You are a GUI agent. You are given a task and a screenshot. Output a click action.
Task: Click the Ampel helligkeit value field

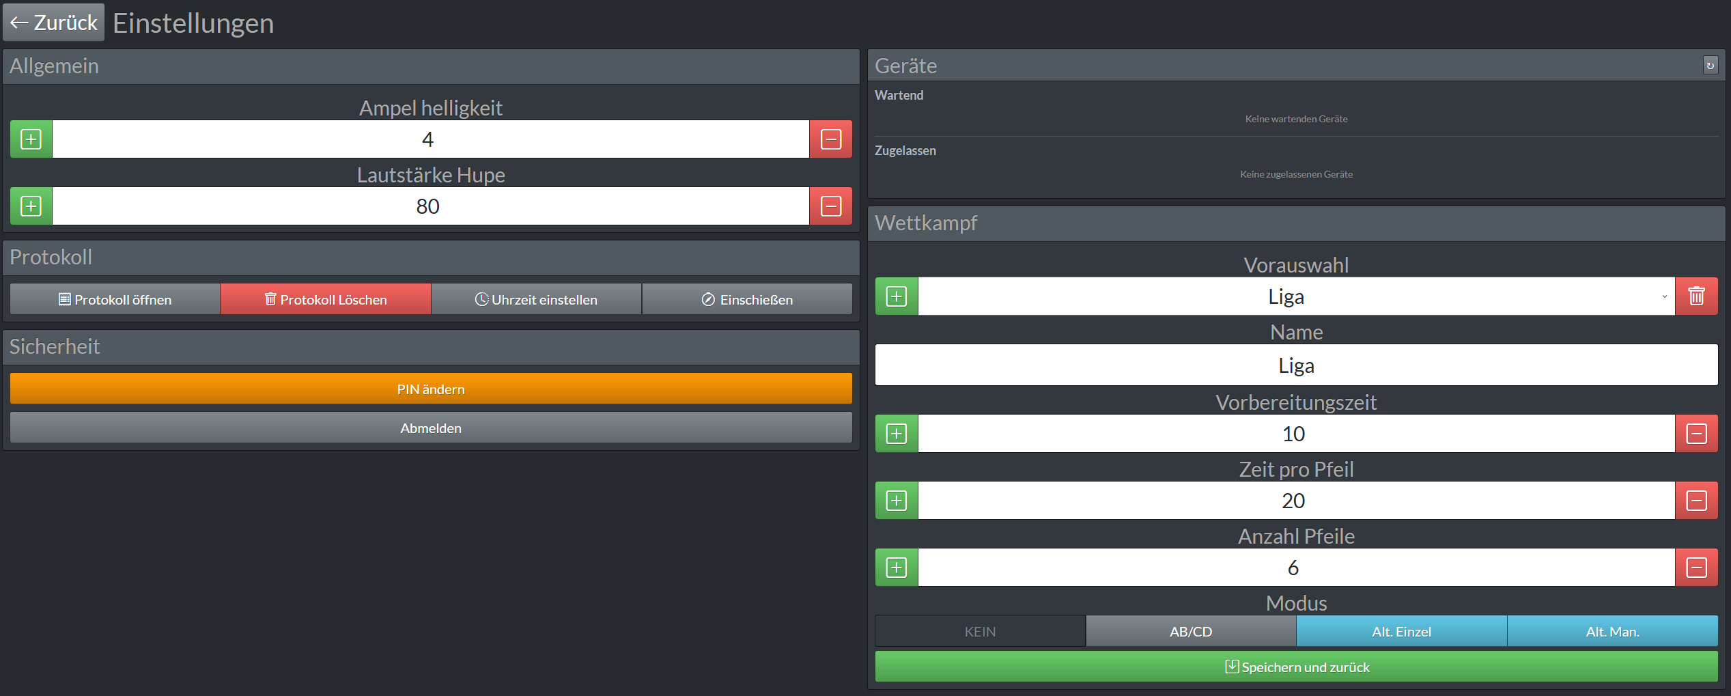tap(431, 139)
